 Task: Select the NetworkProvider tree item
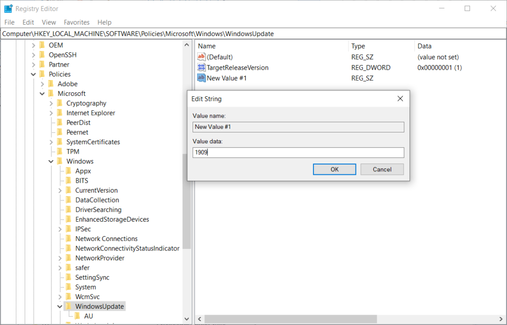(x=100, y=258)
